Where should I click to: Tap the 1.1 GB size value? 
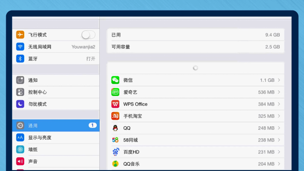click(x=267, y=80)
